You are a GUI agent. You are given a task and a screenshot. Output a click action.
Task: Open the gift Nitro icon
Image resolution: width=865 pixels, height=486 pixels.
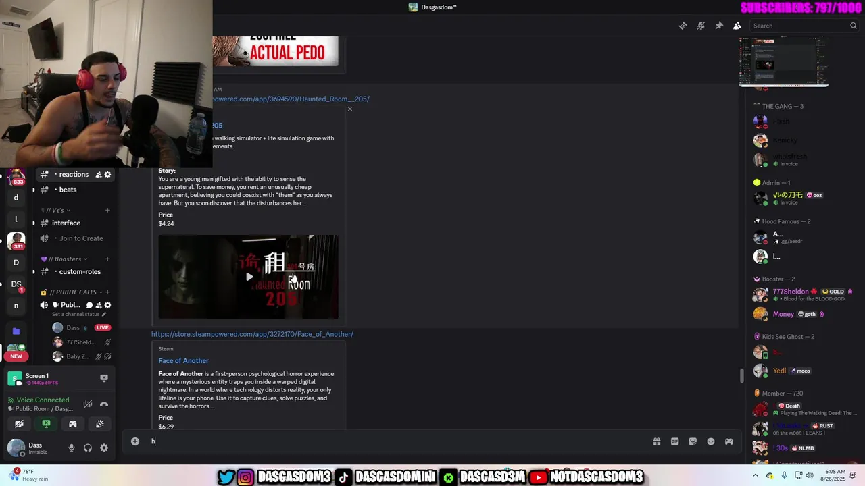(x=656, y=441)
